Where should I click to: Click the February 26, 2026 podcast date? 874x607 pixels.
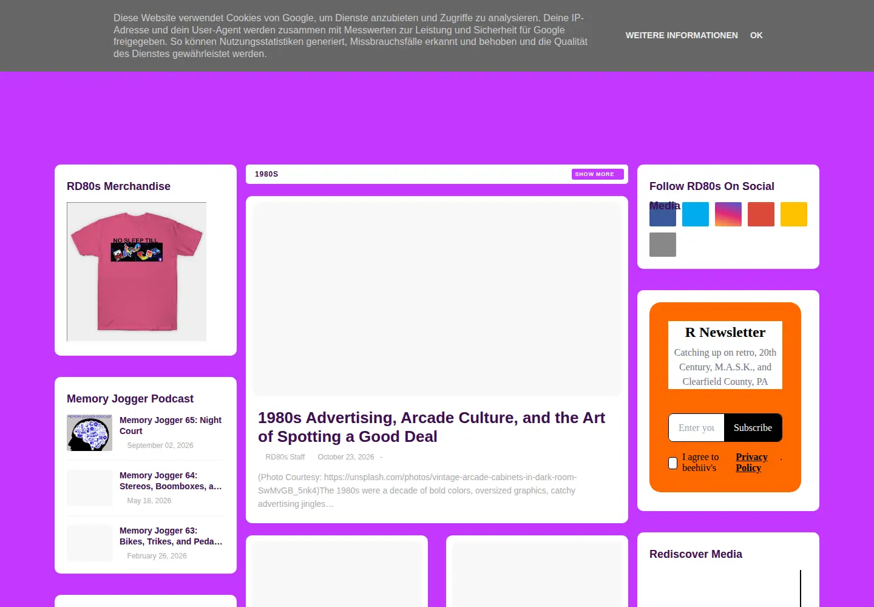pyautogui.click(x=157, y=556)
